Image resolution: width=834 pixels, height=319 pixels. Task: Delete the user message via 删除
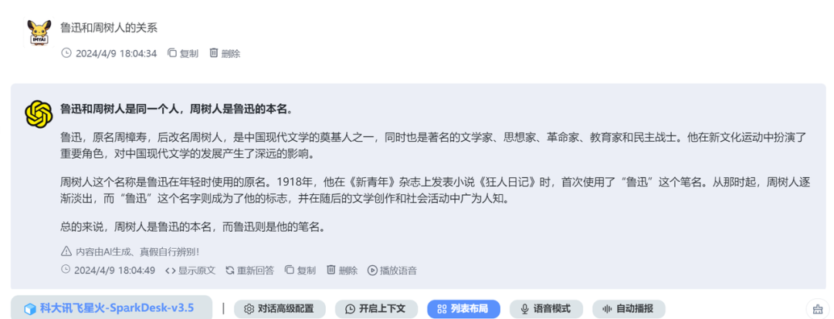225,53
